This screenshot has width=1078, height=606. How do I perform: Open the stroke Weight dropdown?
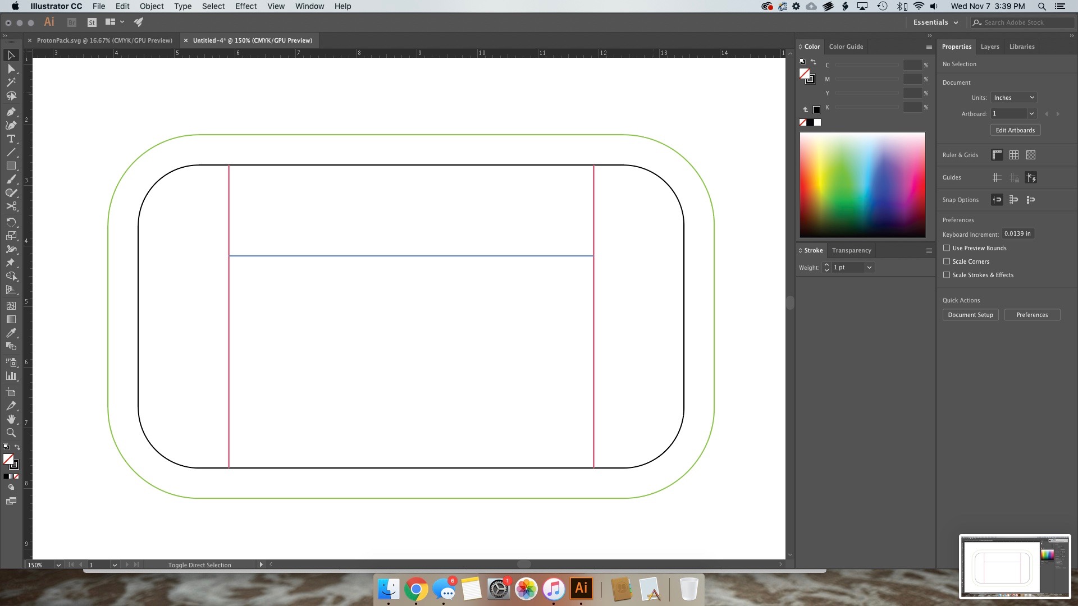click(x=869, y=268)
